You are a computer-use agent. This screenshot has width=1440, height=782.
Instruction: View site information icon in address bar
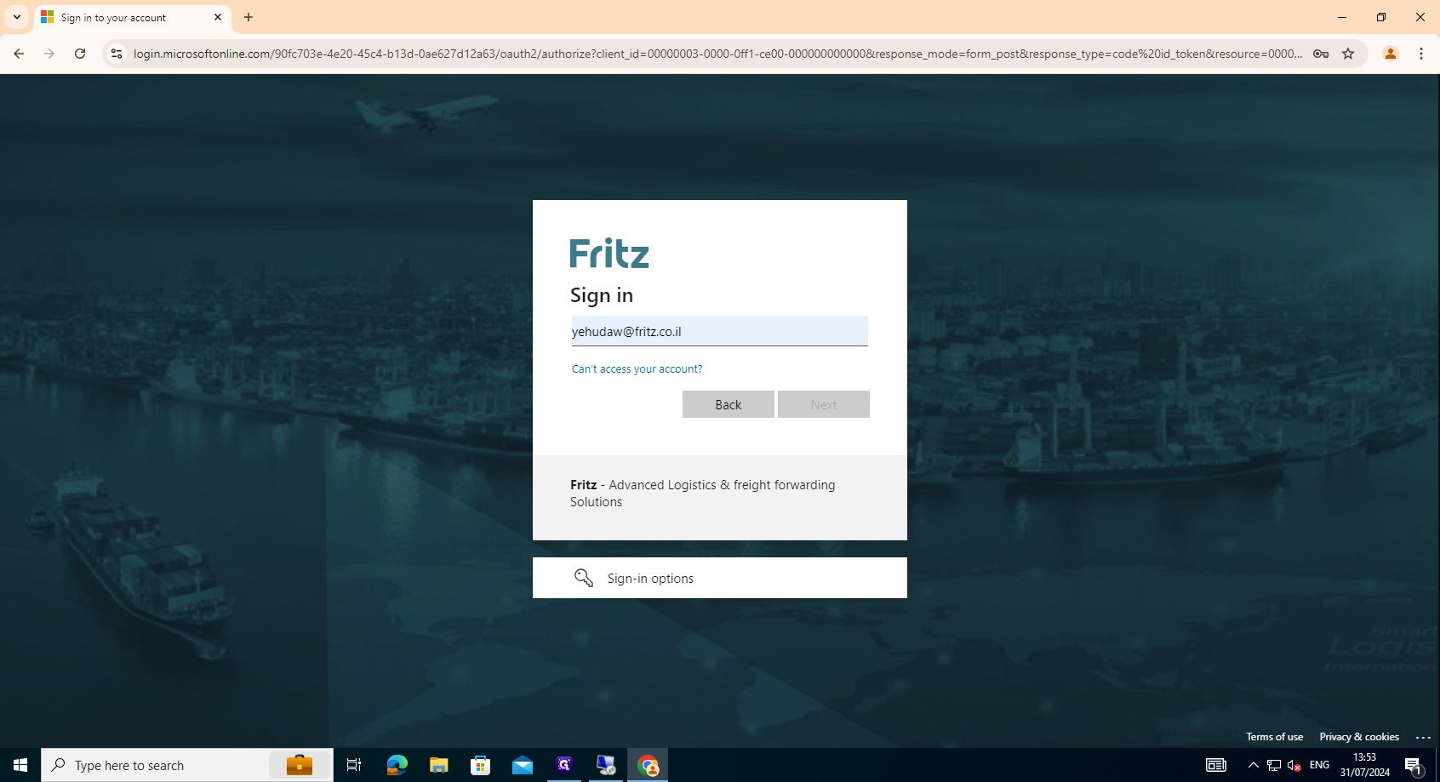coord(117,54)
